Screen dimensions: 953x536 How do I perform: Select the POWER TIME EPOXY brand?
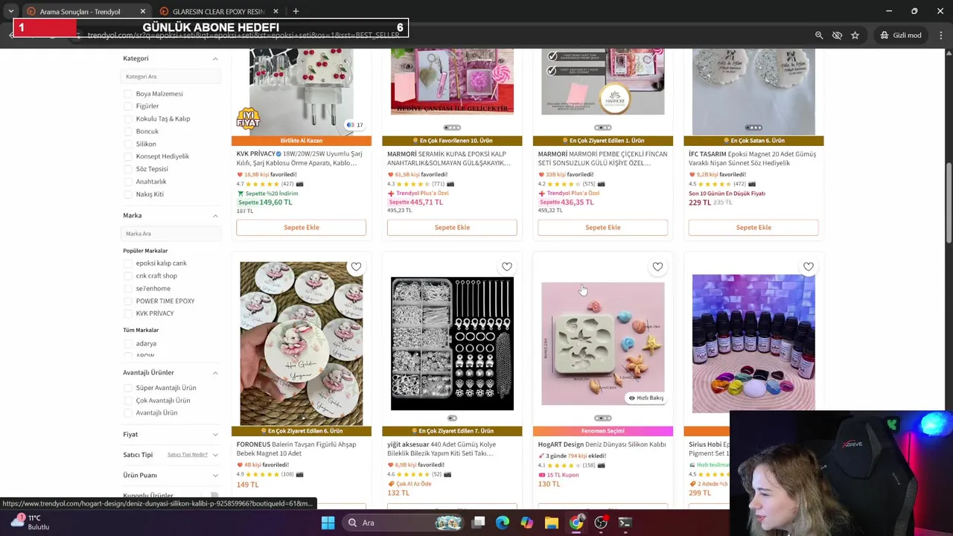tap(128, 301)
